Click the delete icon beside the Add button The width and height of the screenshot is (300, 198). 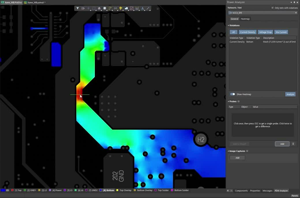pyautogui.click(x=293, y=144)
